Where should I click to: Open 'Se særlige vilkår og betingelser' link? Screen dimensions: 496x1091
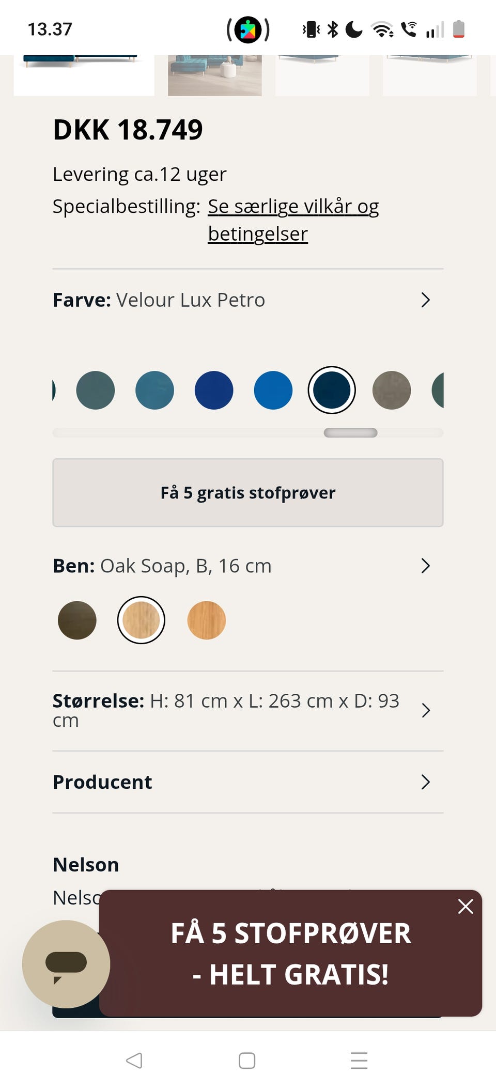pos(293,207)
